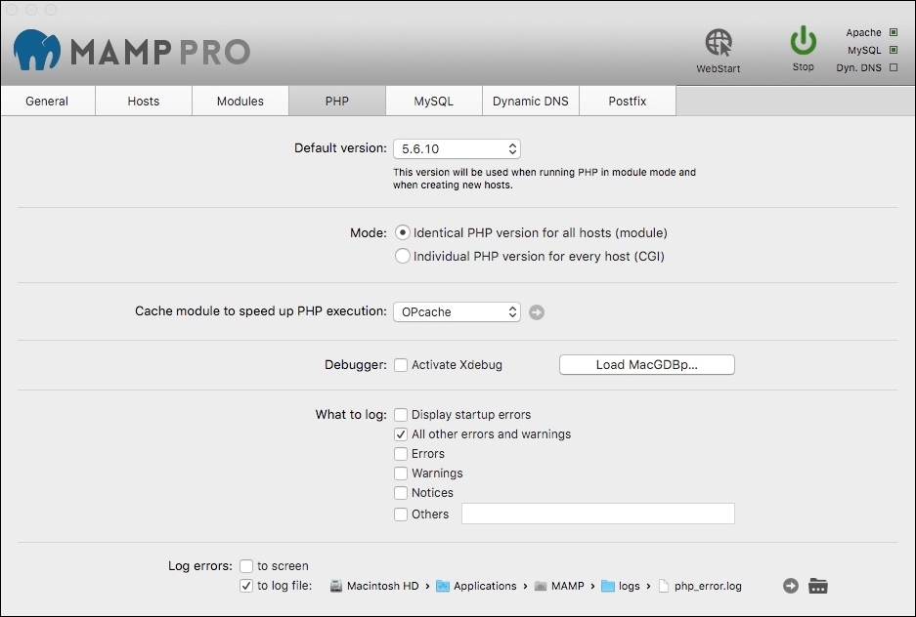Click the Stop power icon
Screen dimensions: 916x617
coord(804,41)
